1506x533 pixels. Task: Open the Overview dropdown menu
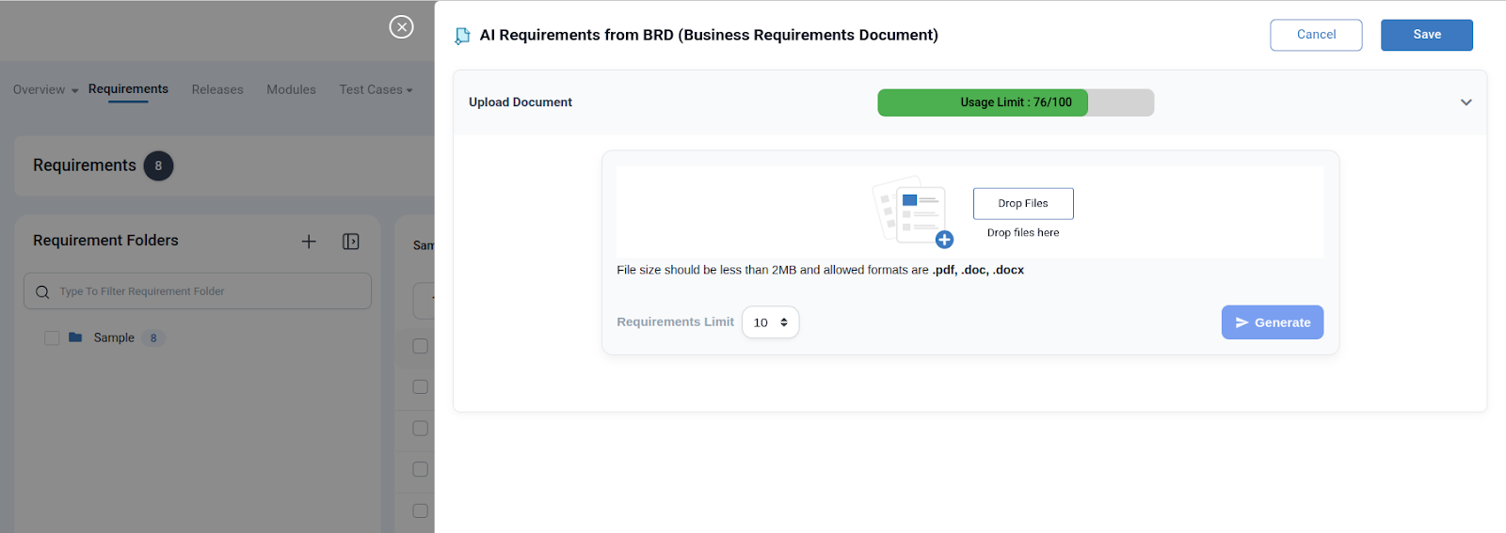coord(45,90)
